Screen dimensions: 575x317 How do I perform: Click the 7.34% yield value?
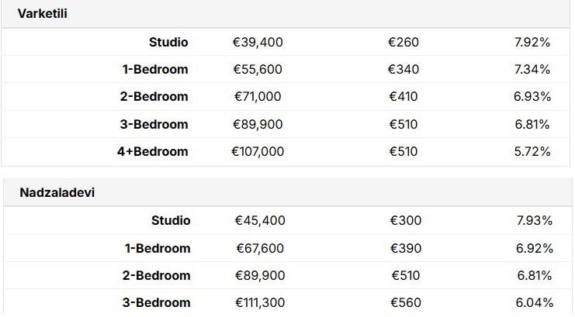(532, 69)
